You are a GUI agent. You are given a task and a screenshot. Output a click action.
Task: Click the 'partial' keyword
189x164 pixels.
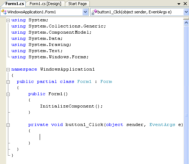click(x=47, y=81)
